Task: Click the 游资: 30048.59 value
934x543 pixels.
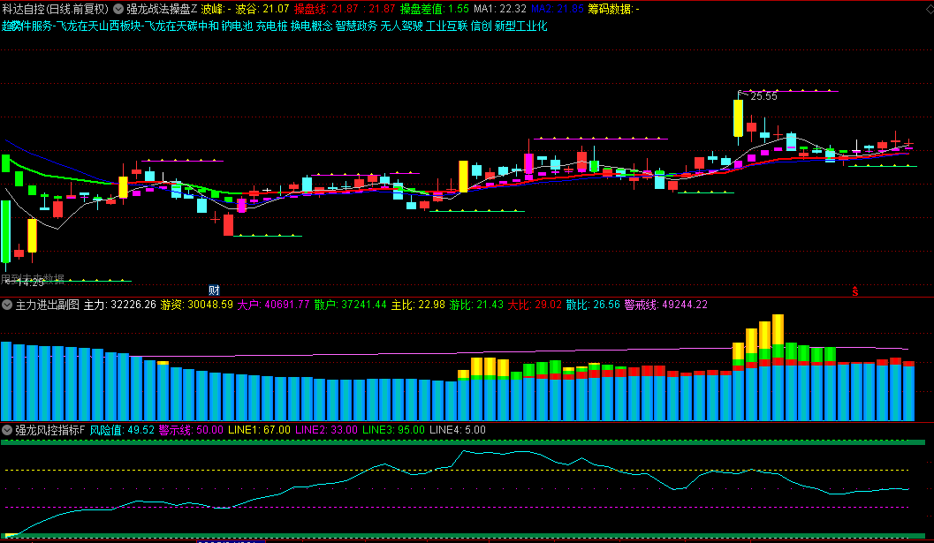Action: (x=196, y=305)
